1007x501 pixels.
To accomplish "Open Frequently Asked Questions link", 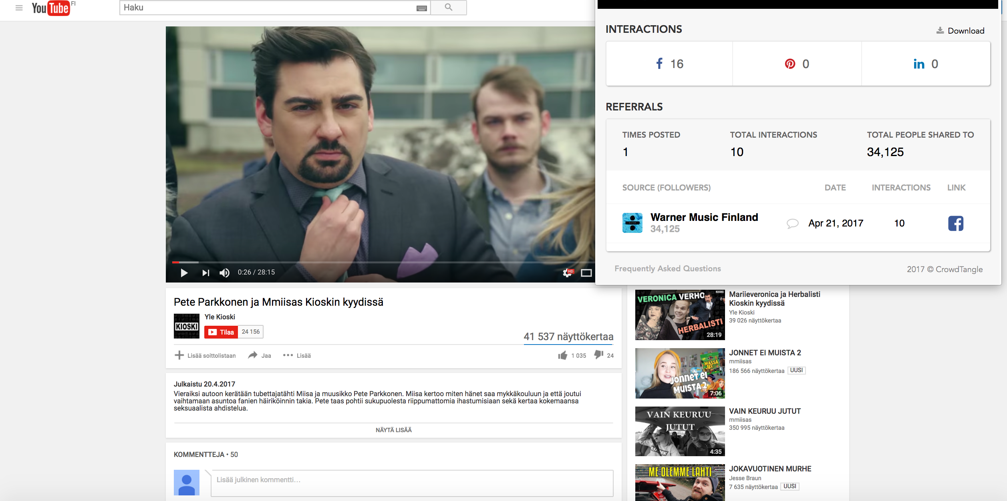I will tap(667, 269).
